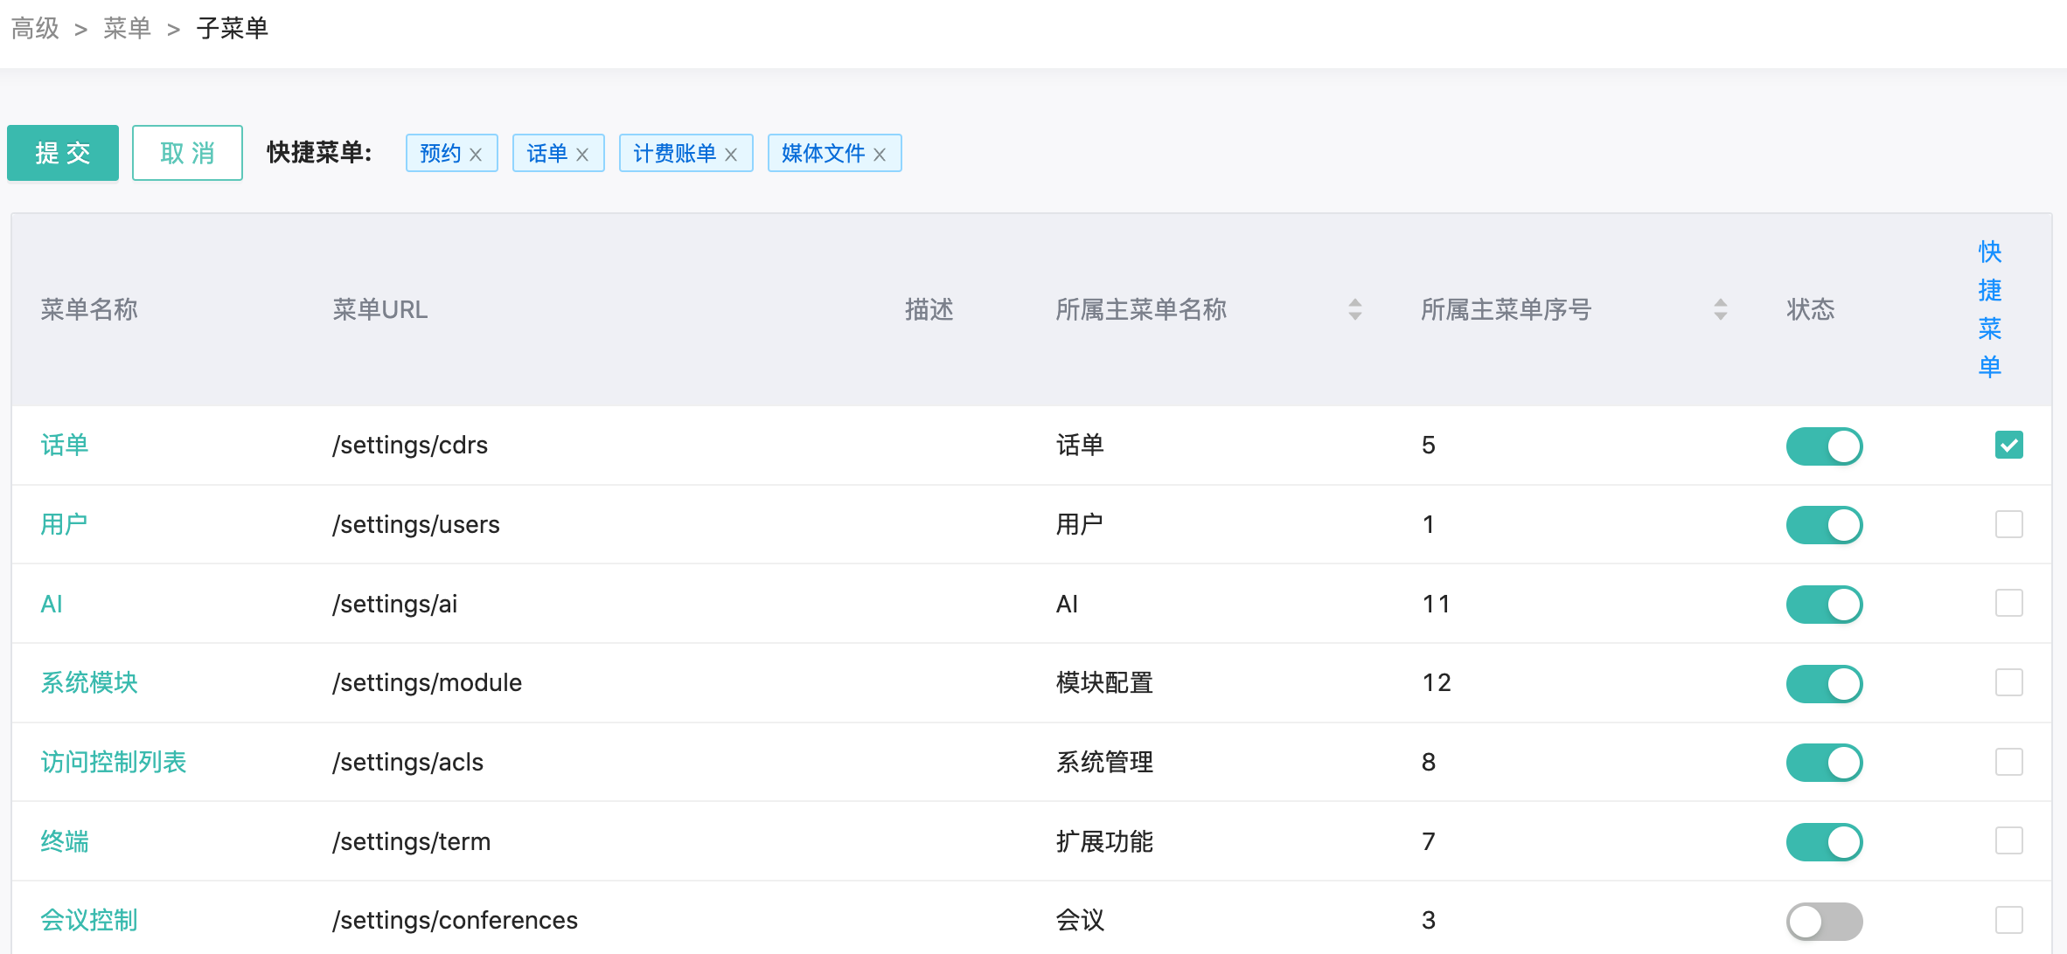Select the /settings/cdrs URL cell
The image size is (2067, 954).
coord(410,445)
